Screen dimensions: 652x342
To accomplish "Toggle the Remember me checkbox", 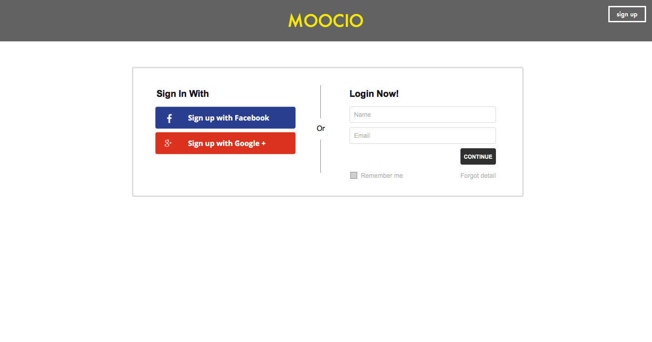I will click(354, 175).
